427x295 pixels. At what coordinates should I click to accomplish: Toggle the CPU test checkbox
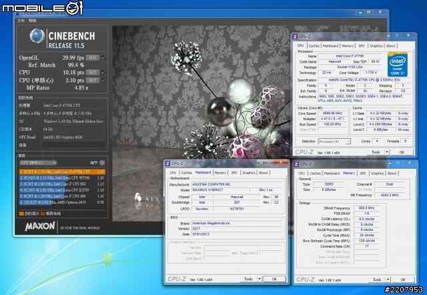(x=103, y=73)
